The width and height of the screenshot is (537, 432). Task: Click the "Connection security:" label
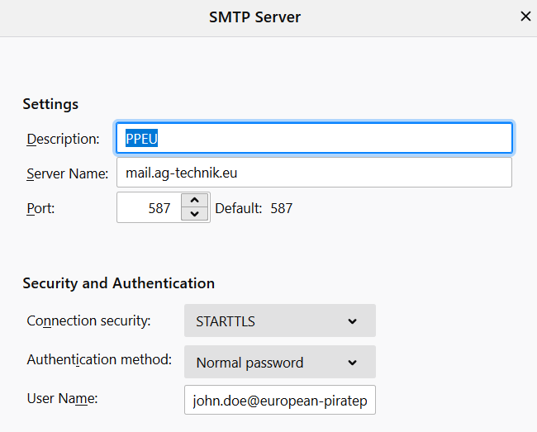coord(88,320)
